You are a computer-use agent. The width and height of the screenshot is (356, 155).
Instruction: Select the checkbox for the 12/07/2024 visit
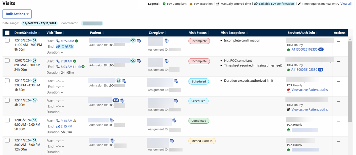[7, 61]
